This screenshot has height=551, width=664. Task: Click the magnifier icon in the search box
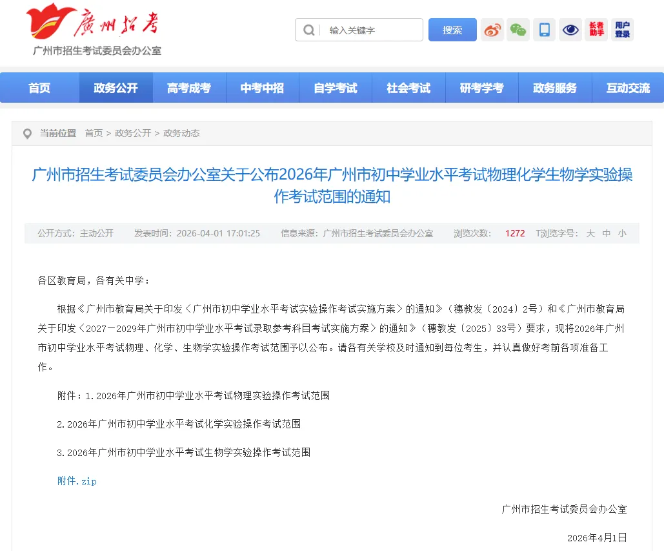tap(308, 30)
